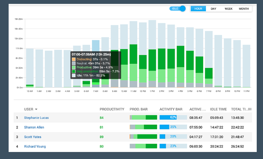Open the column settings icon beside TOTAL TI..
The image size is (263, 159).
(x=250, y=109)
